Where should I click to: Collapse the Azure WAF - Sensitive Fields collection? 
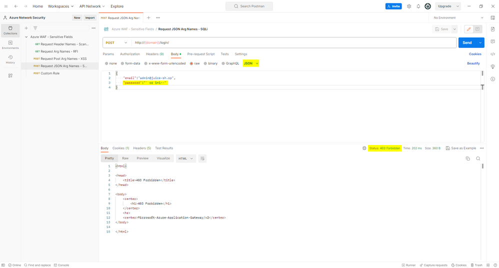pos(26,37)
